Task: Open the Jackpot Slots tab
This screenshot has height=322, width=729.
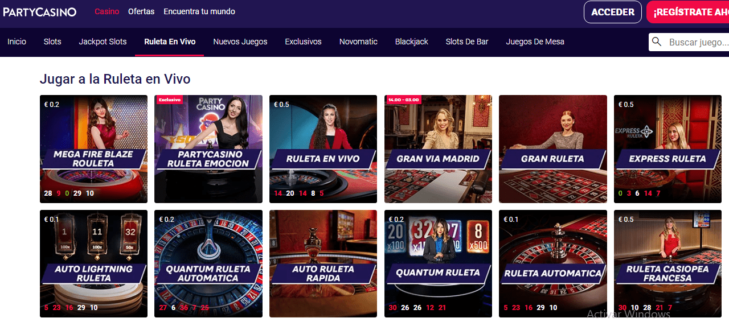Action: pos(103,42)
